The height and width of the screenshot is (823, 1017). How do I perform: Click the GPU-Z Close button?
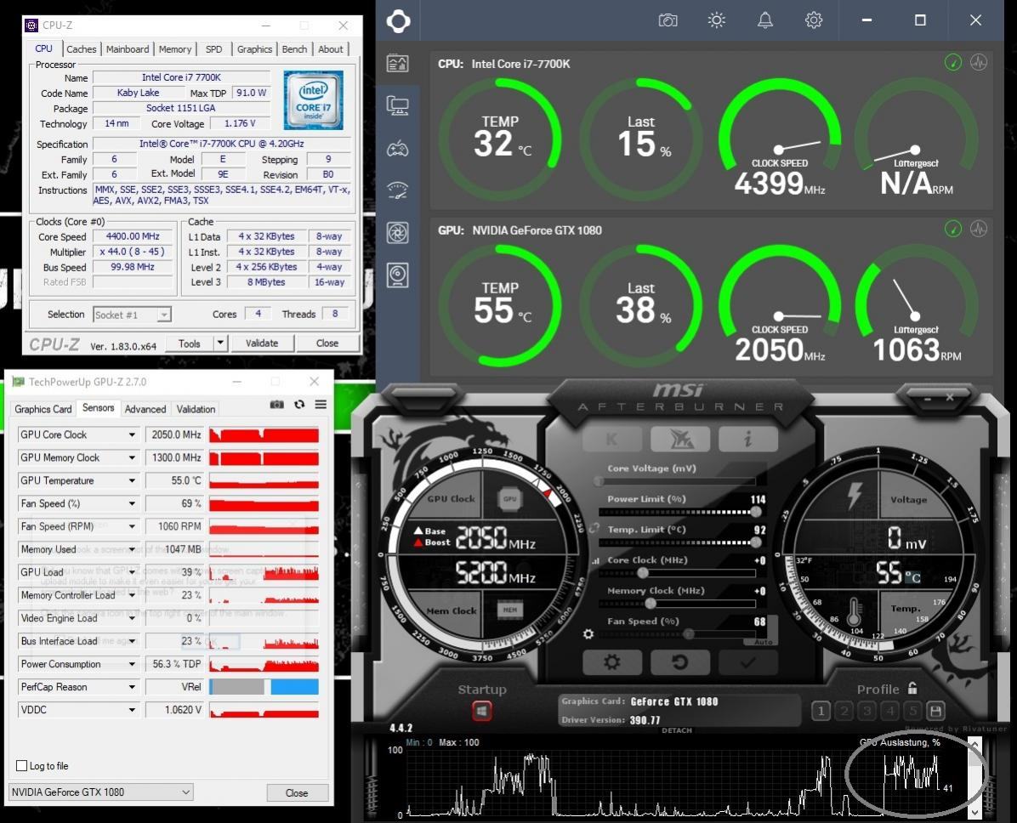(297, 792)
